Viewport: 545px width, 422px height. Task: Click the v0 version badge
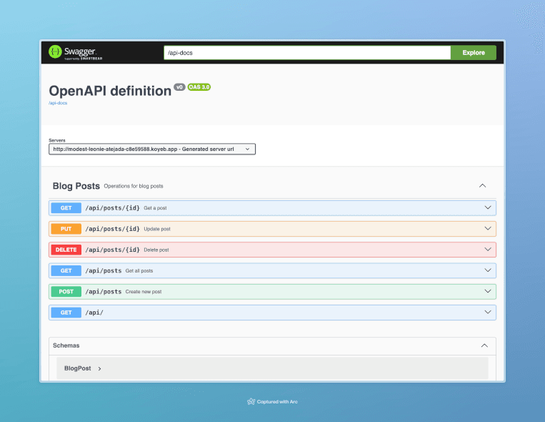tap(179, 87)
